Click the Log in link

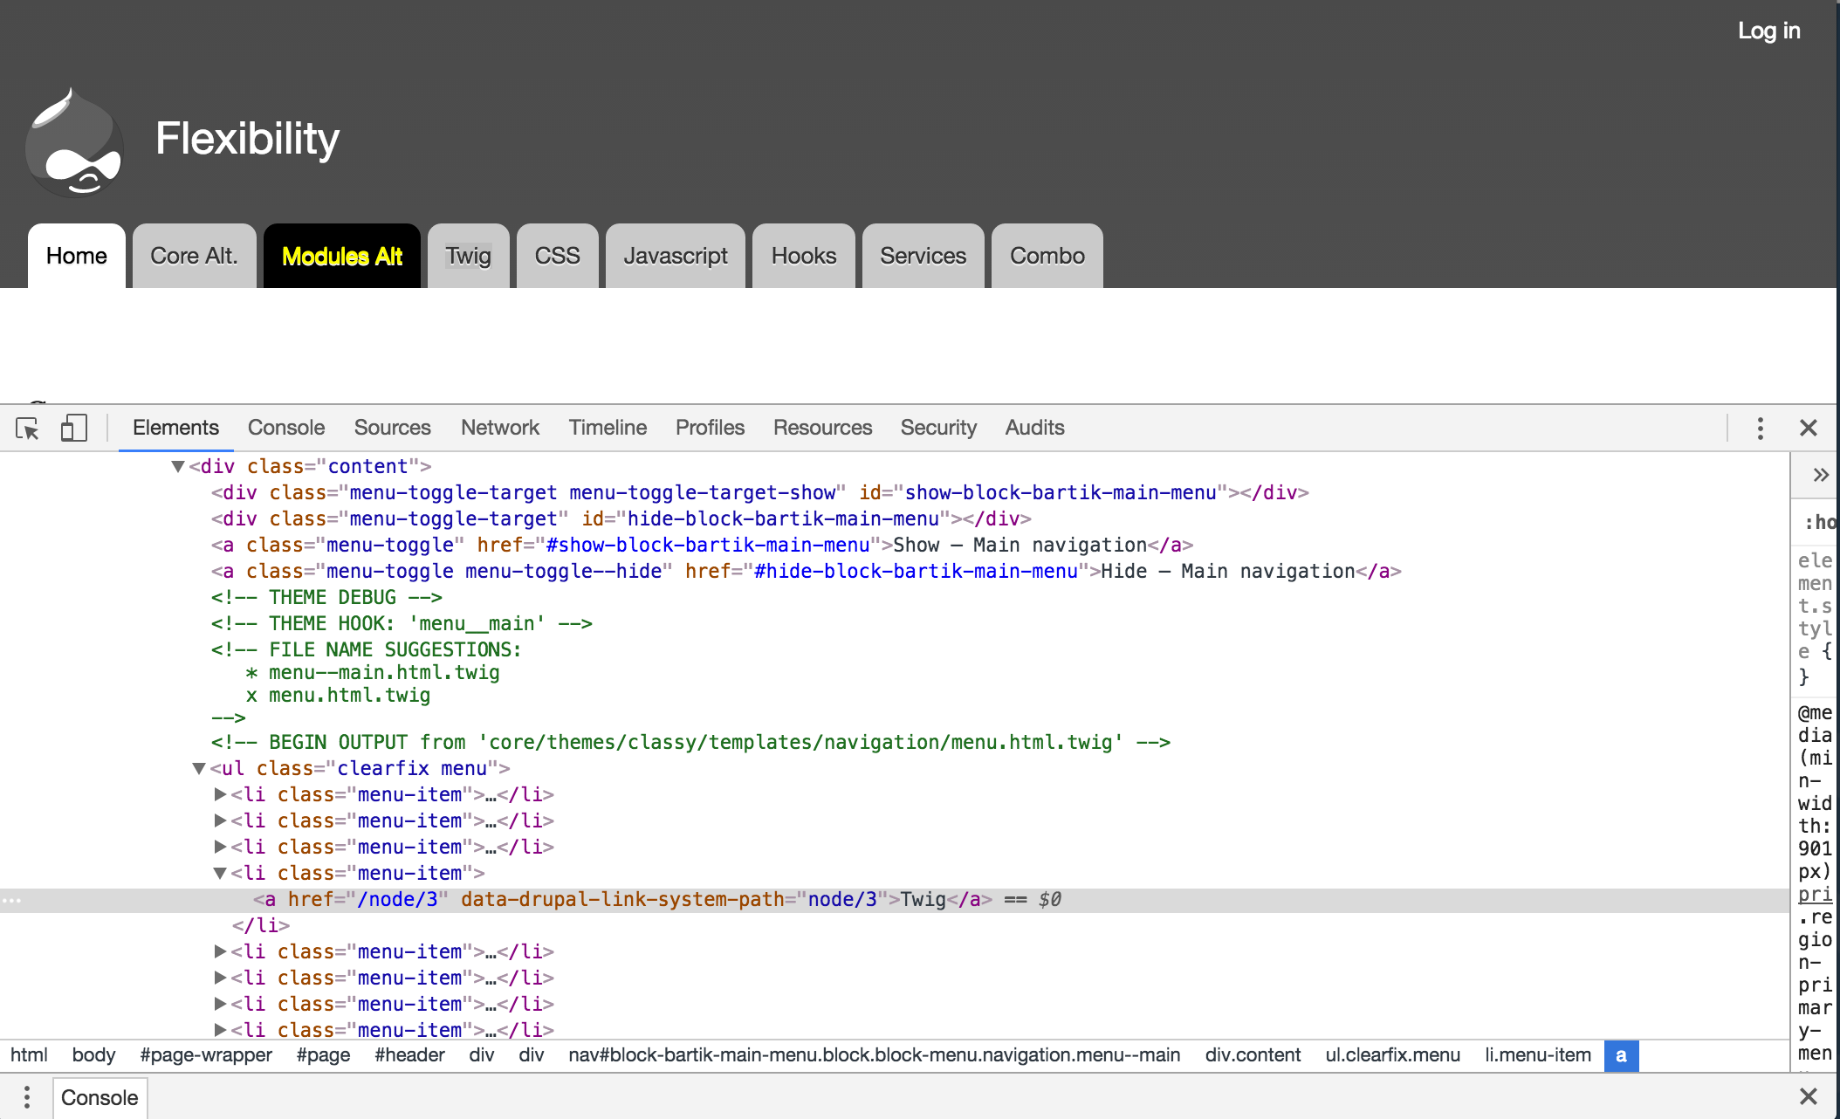(1768, 31)
